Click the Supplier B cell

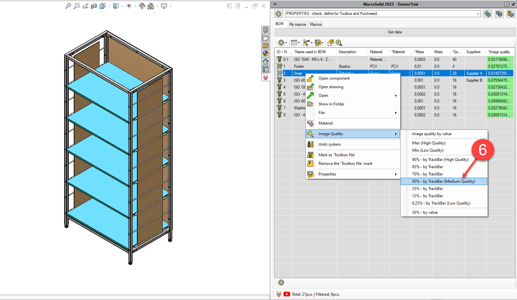pyautogui.click(x=475, y=80)
